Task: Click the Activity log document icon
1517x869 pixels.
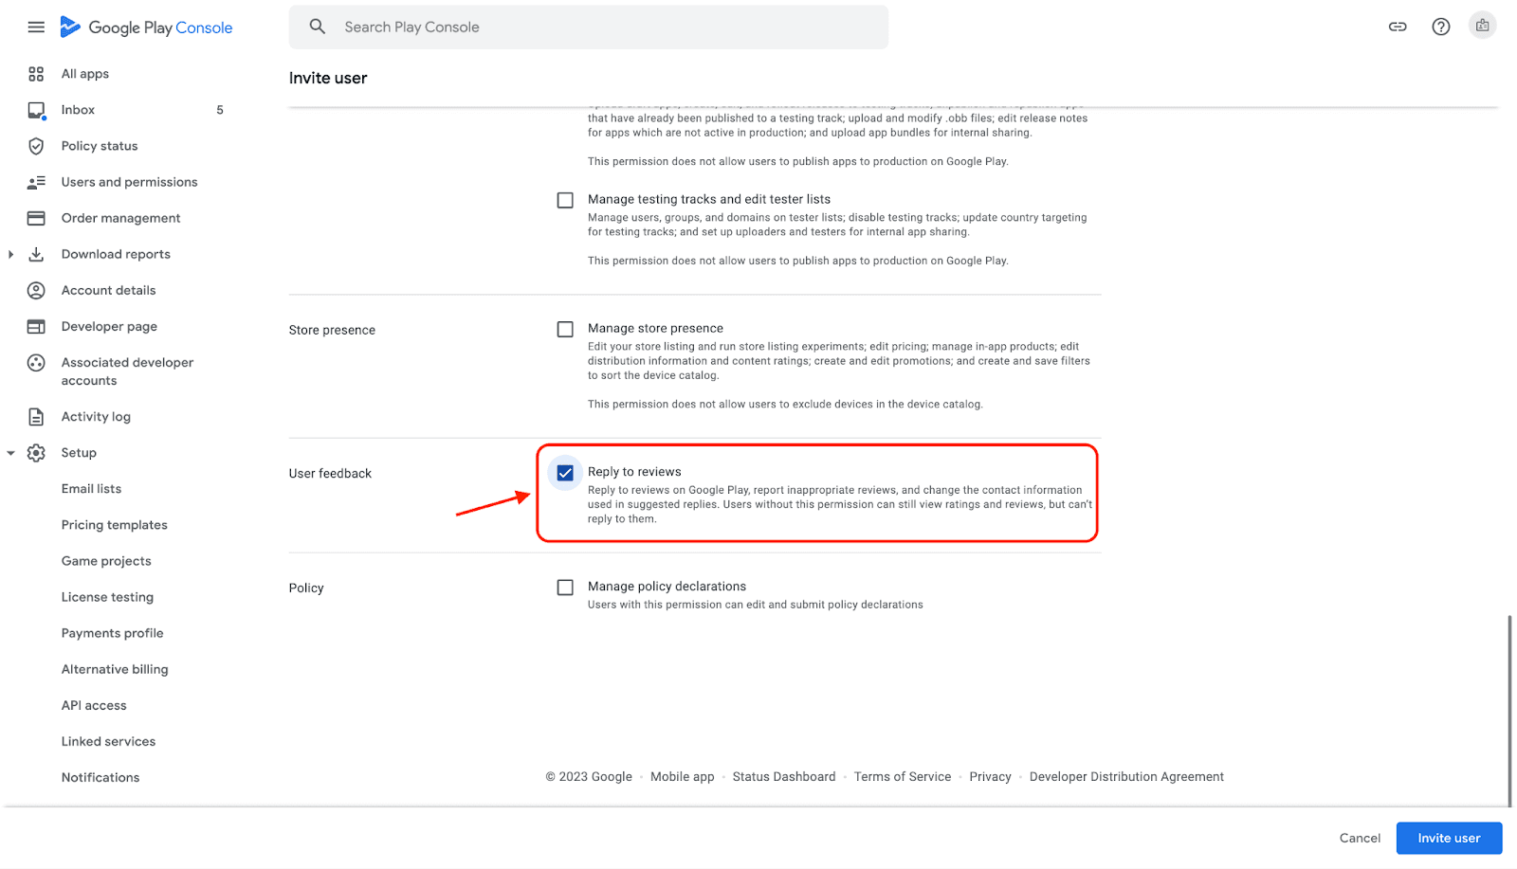Action: coord(36,417)
